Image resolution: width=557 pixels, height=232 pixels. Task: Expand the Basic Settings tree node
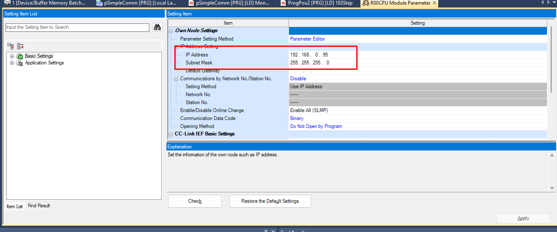coord(12,56)
